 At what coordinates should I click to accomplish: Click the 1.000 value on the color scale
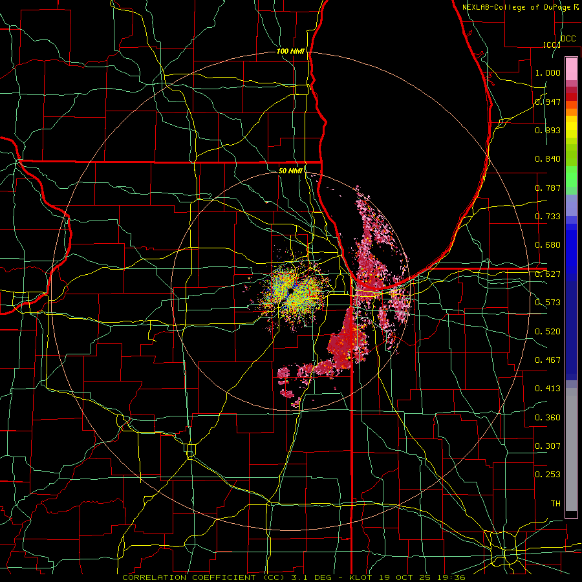(x=548, y=72)
